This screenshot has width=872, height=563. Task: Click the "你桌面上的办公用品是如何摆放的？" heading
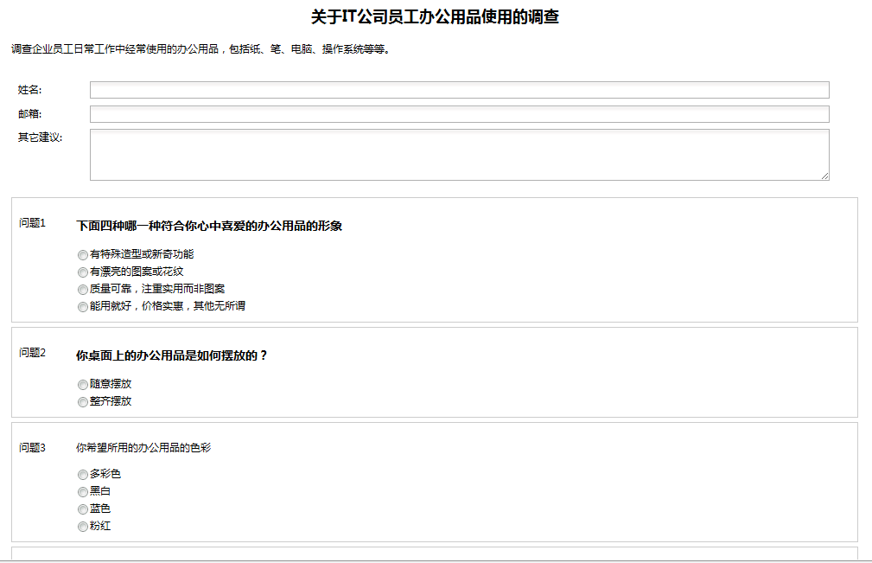[172, 355]
